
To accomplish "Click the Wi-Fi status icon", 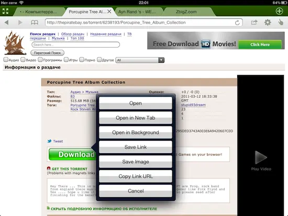I will 21,3.
